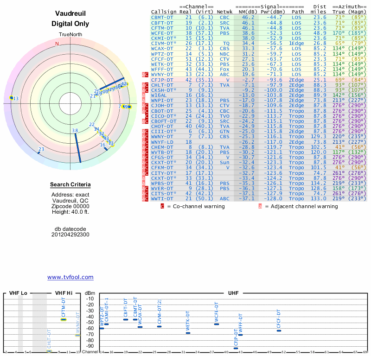
Task: Click the WCFE-DT bar in UHF chart
Action: (x=217, y=324)
